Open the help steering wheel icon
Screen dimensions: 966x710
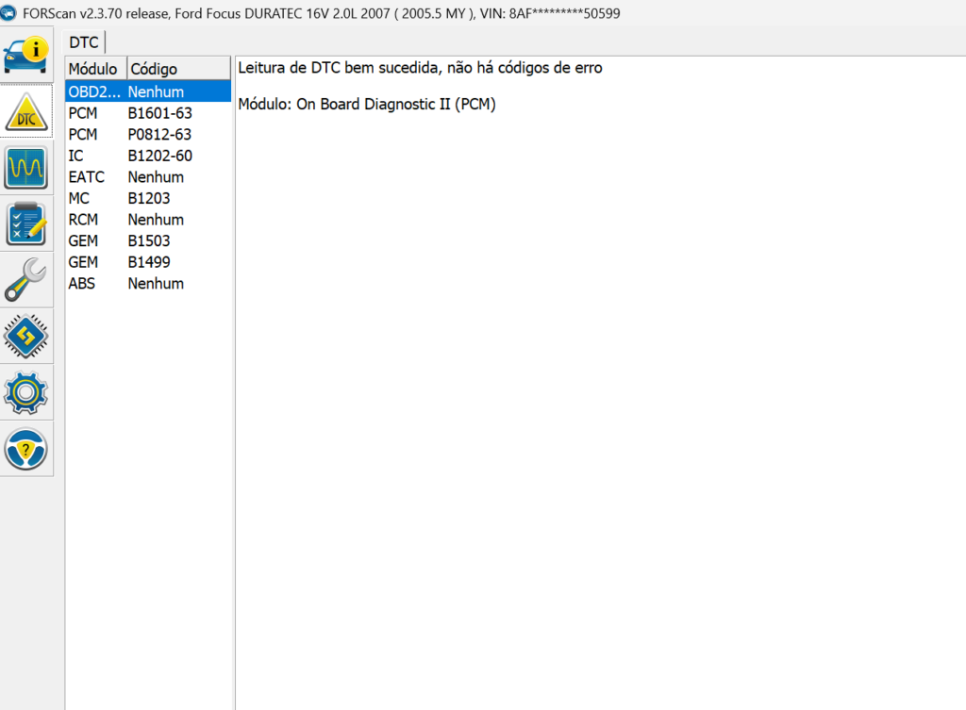pyautogui.click(x=26, y=449)
